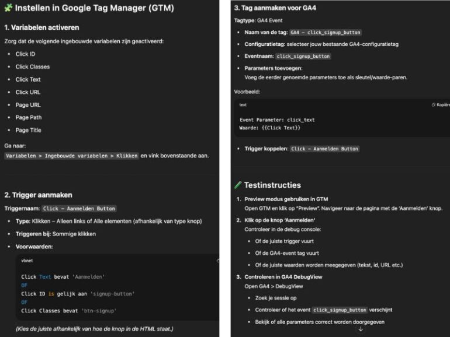Click the Eventnaam code 'click_signup_button'
The height and width of the screenshot is (337, 450).
click(x=303, y=56)
